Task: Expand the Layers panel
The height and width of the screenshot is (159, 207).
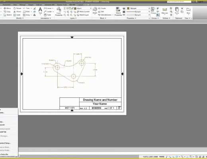Action: point(73,18)
